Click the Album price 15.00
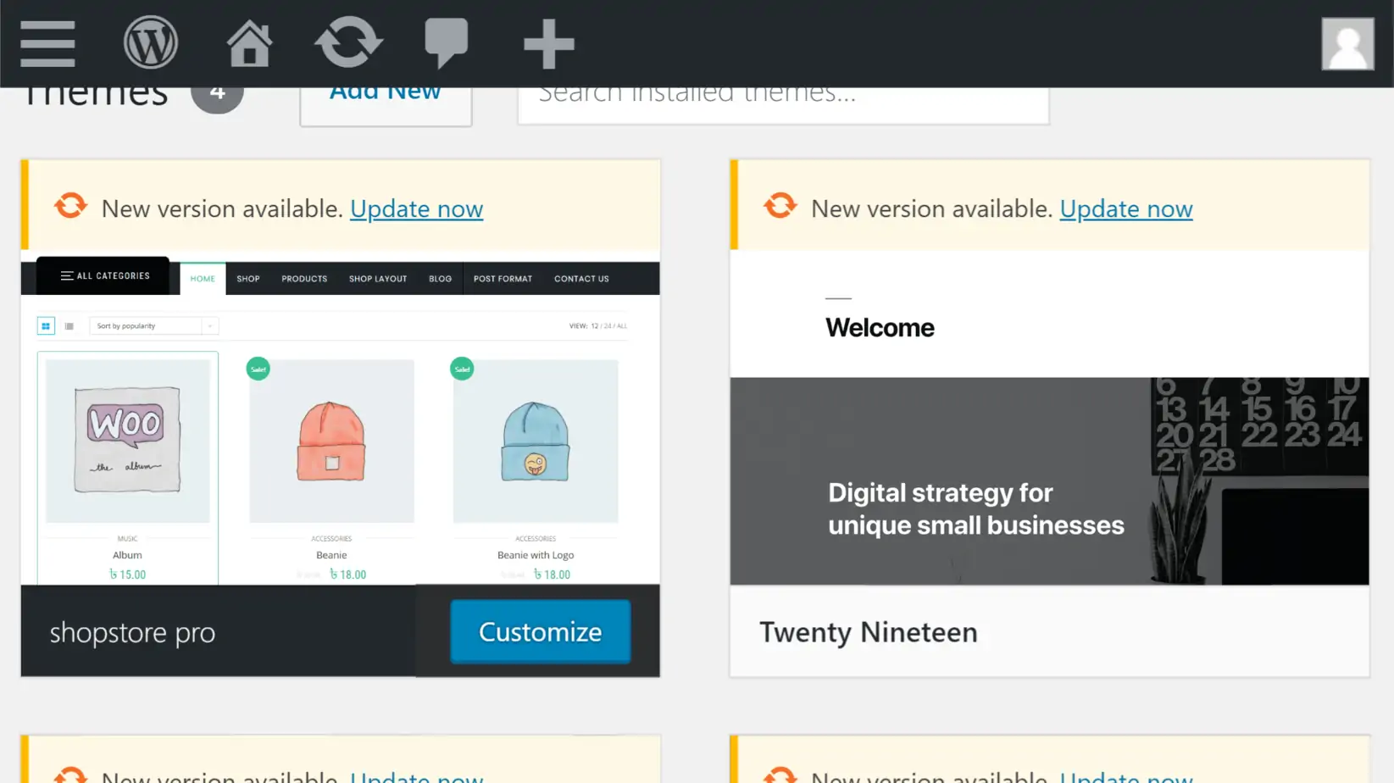 tap(128, 575)
